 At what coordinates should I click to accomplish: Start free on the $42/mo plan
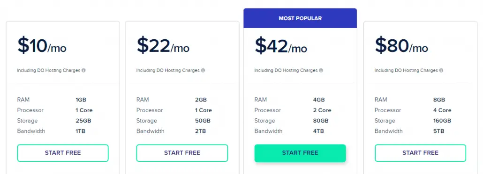click(x=300, y=153)
